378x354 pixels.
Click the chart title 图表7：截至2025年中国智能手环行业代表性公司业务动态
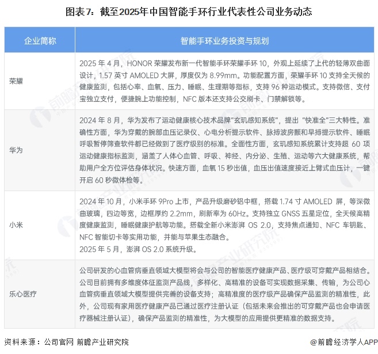click(x=189, y=12)
